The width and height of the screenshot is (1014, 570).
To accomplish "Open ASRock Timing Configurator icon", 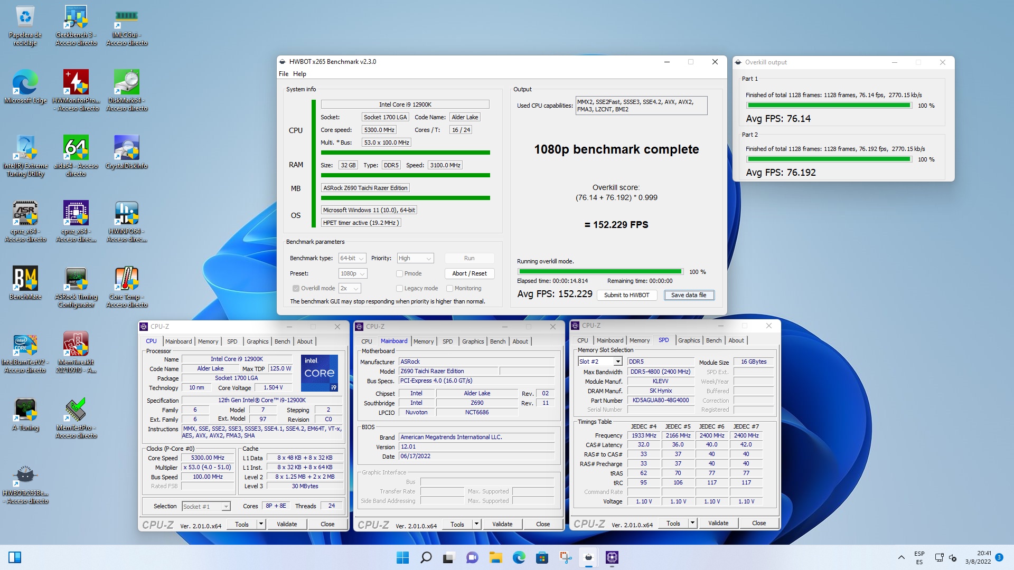I will (76, 287).
